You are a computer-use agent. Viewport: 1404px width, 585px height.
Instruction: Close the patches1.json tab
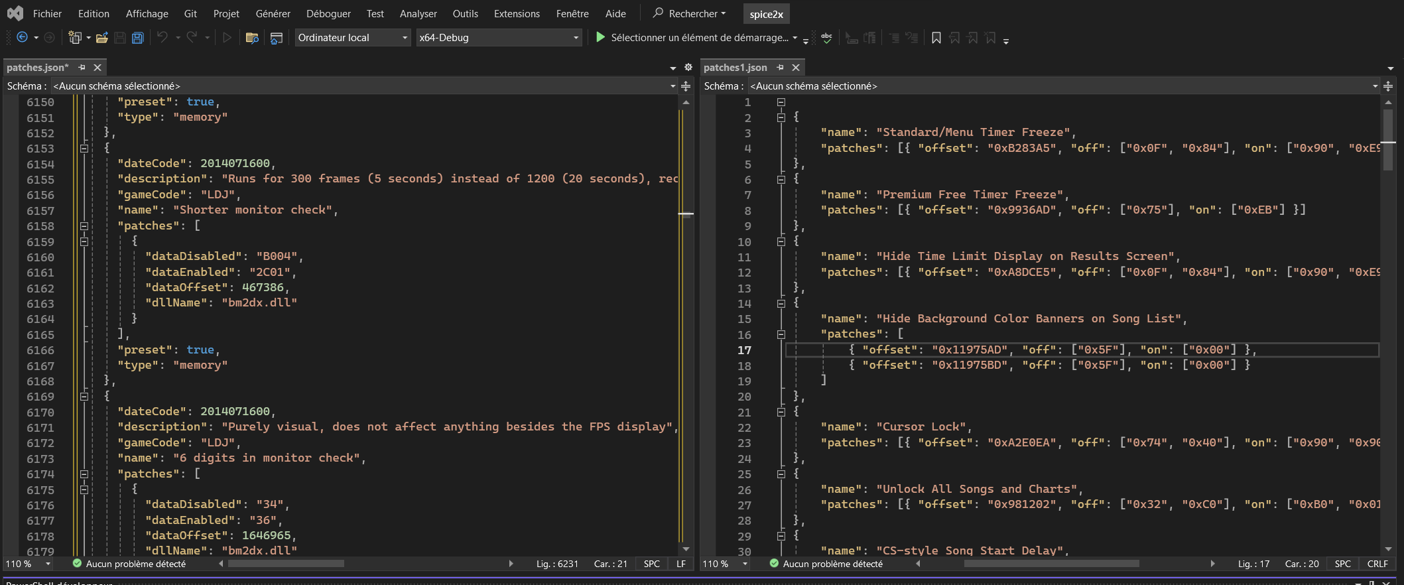coord(796,68)
